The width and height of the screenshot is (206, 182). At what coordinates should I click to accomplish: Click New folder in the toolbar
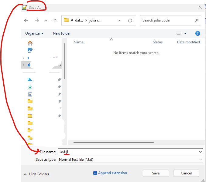coord(62,33)
